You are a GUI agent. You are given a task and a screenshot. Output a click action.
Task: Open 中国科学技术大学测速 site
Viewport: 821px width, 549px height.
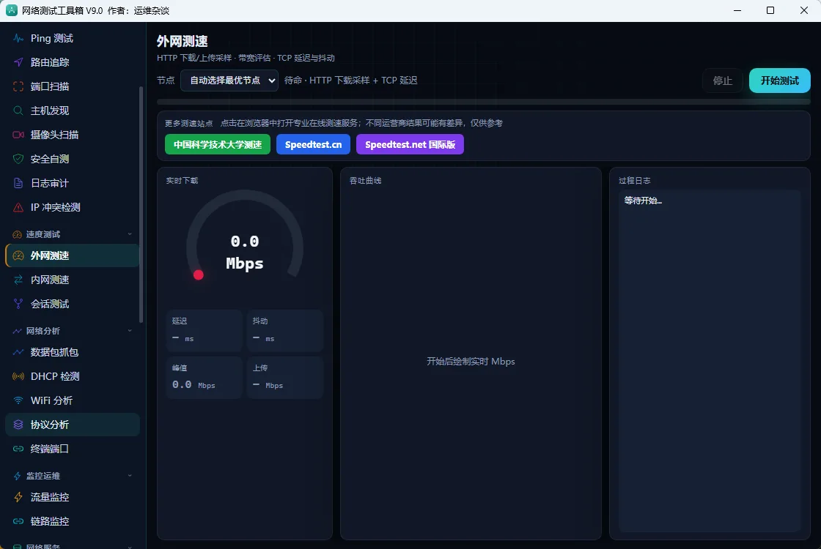pyautogui.click(x=218, y=144)
